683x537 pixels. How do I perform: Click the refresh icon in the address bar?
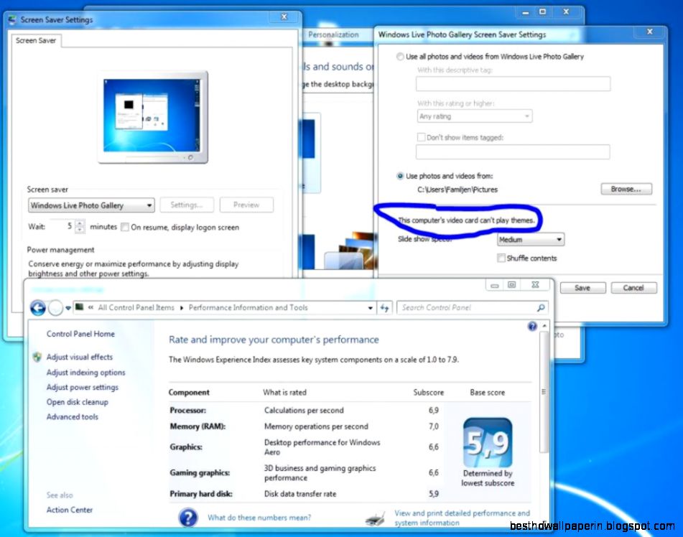tap(385, 307)
